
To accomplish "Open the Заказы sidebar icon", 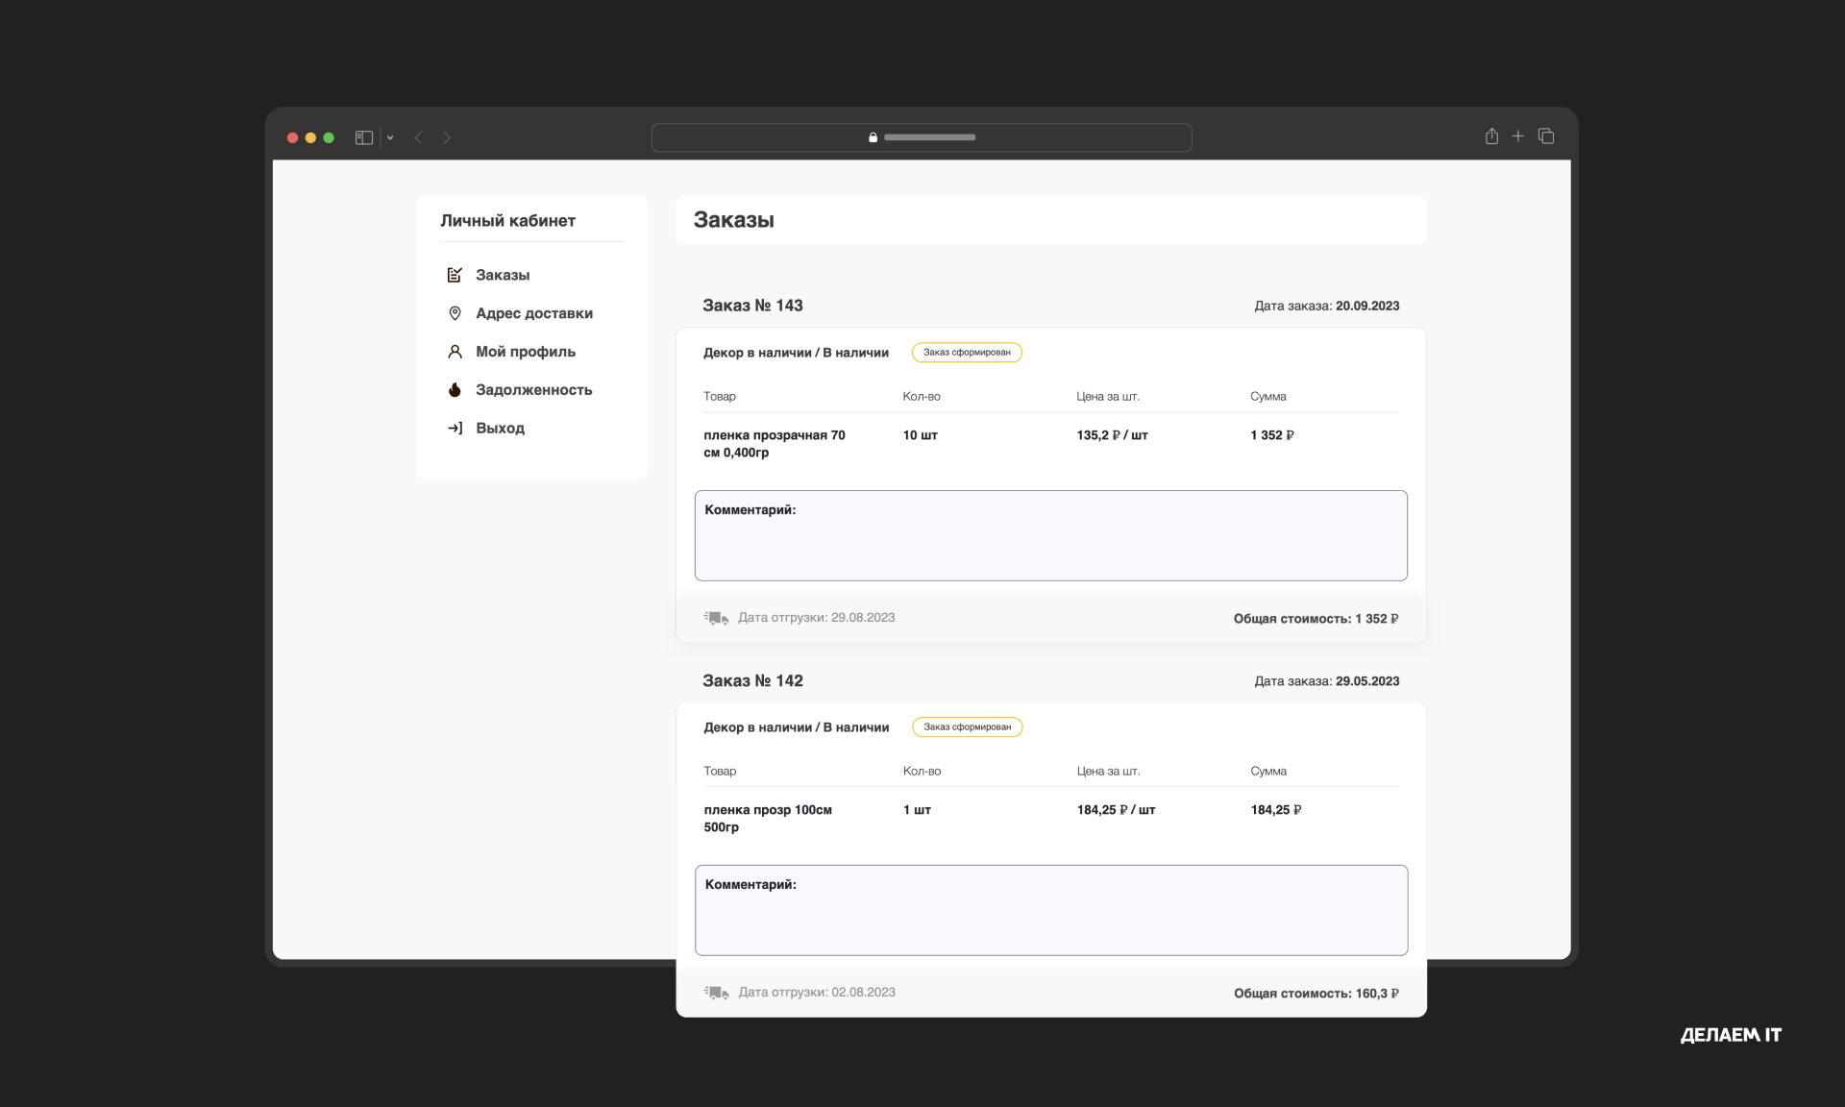I will pyautogui.click(x=455, y=275).
